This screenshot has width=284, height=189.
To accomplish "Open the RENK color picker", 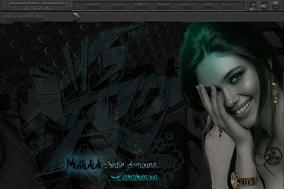I will 187,6.
